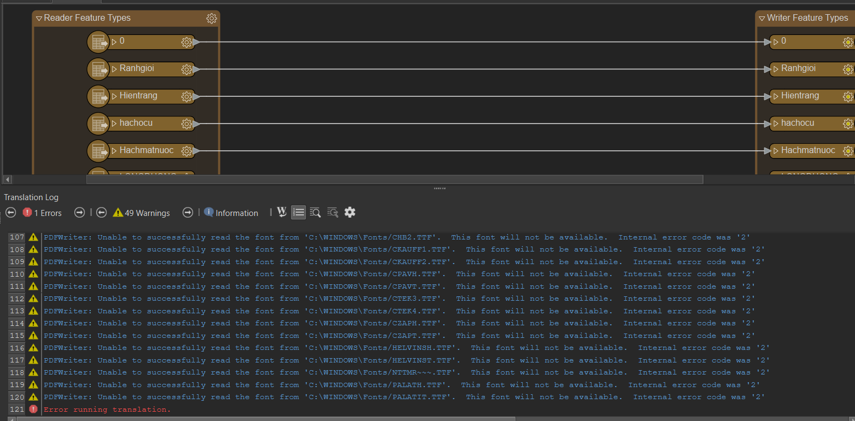This screenshot has width=855, height=421.
Task: Click canvas scrollbar left arrow
Action: point(7,179)
